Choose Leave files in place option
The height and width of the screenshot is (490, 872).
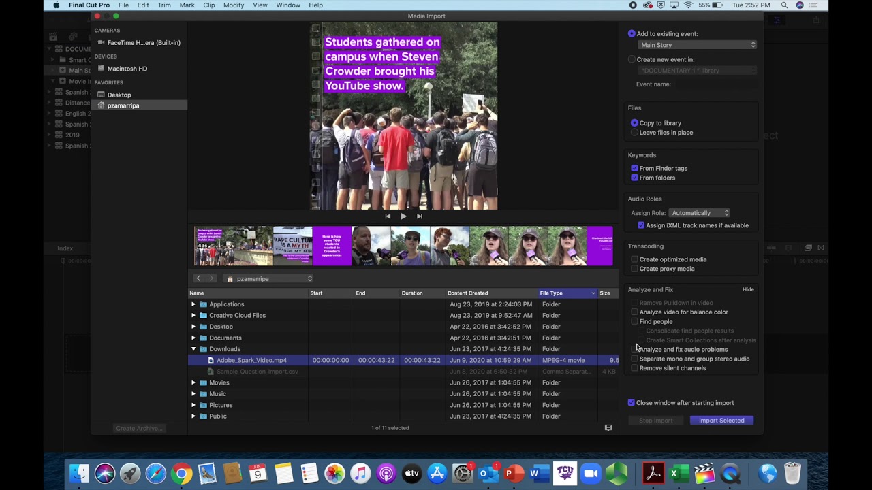[634, 133]
